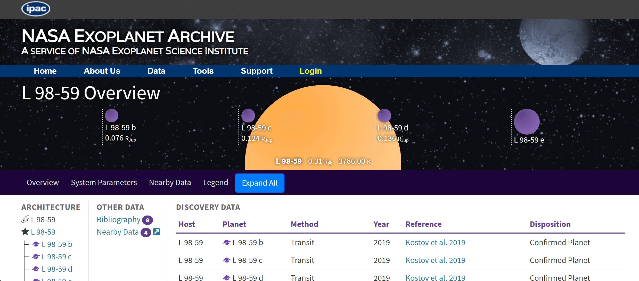Open the Nearby Data link under Other Data
The height and width of the screenshot is (281, 639).
(118, 232)
